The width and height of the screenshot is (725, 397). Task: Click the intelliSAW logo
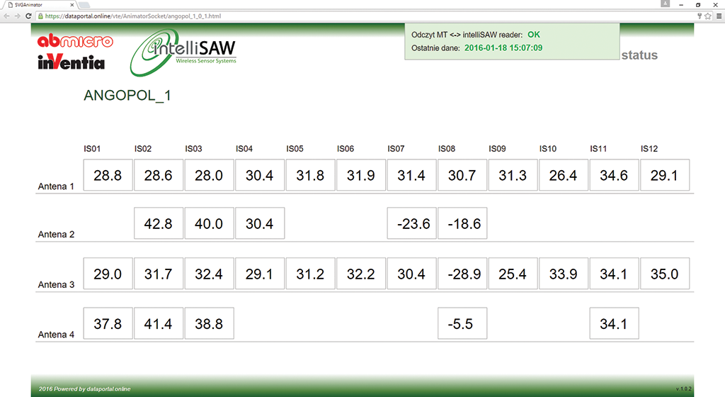click(x=183, y=53)
